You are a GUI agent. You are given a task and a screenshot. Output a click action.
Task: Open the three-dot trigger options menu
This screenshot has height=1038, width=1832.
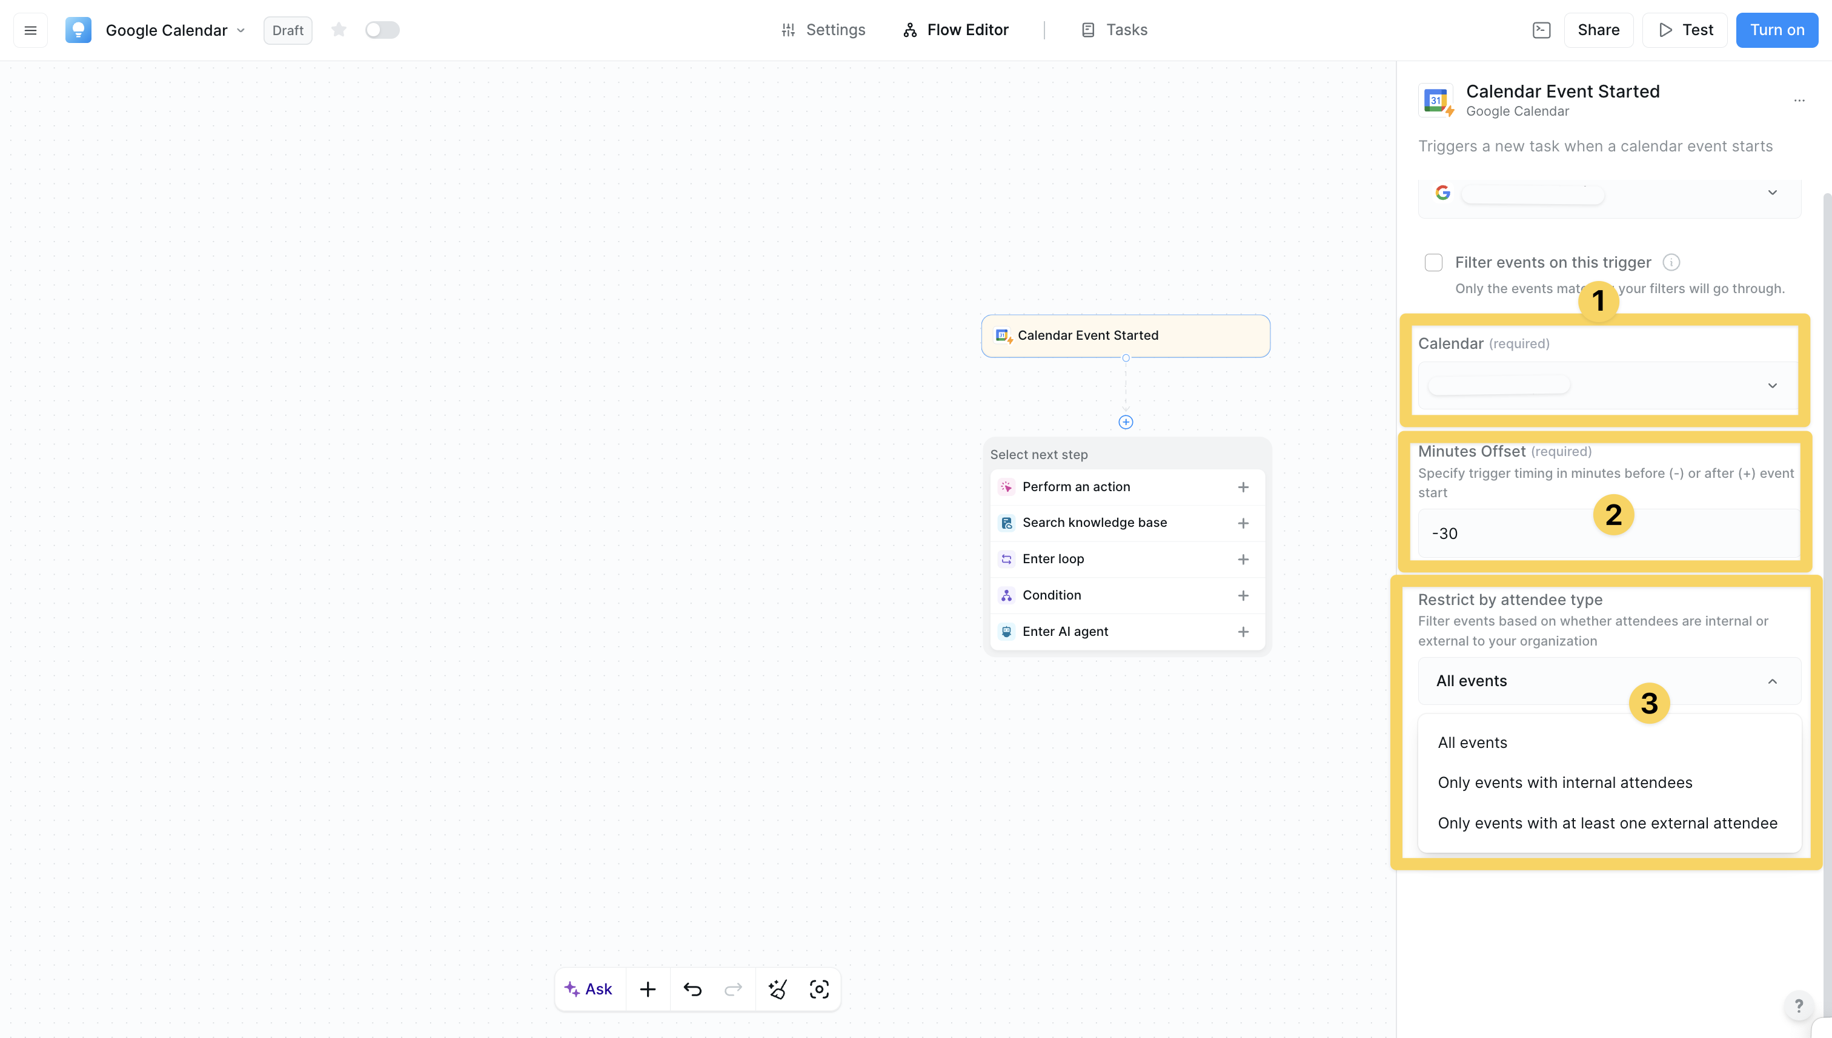[x=1799, y=101]
